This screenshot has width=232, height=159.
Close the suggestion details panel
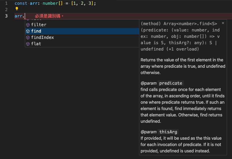tap(223, 23)
